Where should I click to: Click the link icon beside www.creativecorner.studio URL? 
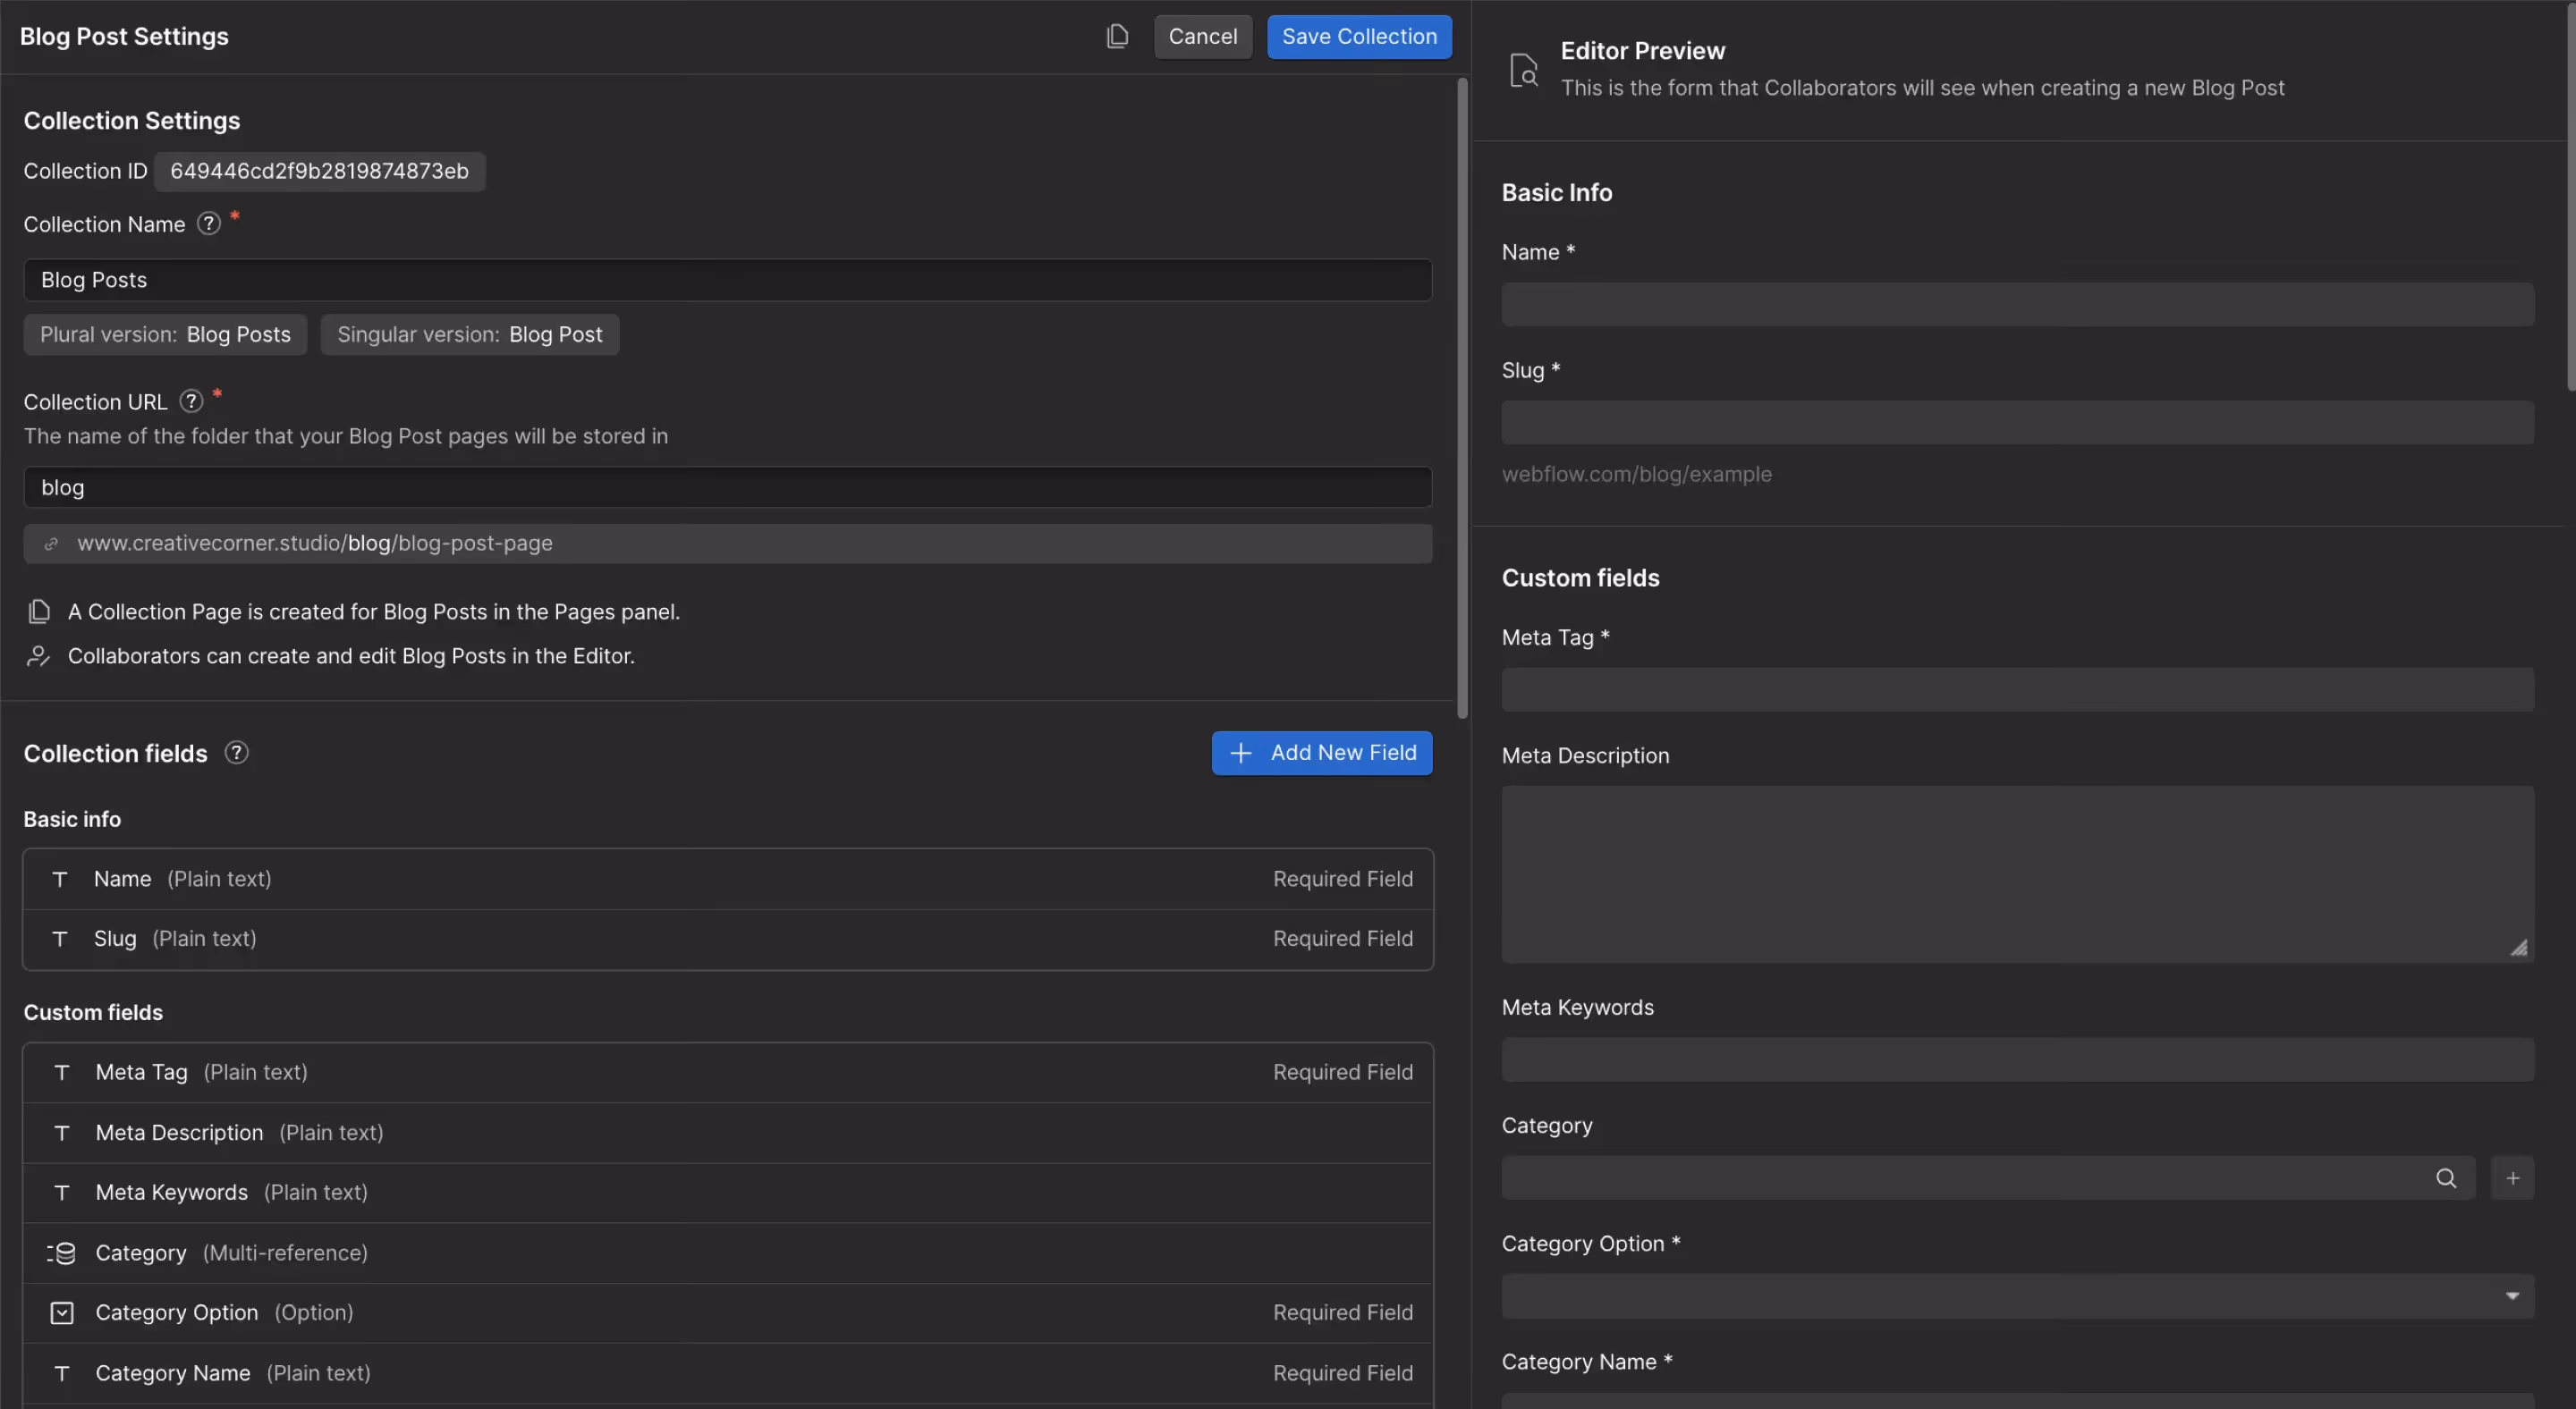[51, 544]
